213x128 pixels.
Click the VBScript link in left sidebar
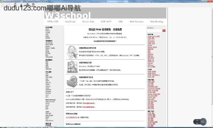pos(49,69)
